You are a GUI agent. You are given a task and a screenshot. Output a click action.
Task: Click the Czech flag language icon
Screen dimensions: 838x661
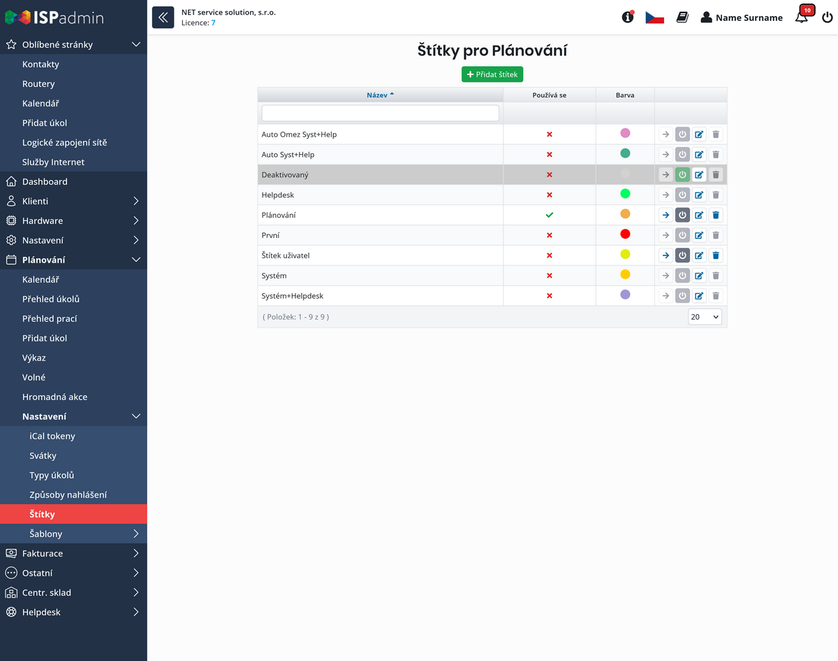pyautogui.click(x=654, y=17)
